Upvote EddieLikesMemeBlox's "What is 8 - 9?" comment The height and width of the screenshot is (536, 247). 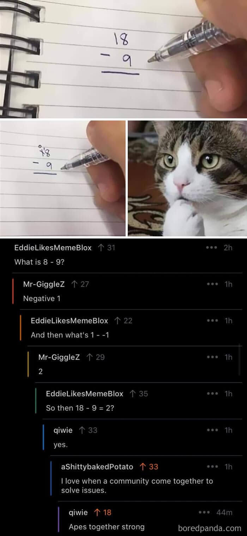pos(101,248)
